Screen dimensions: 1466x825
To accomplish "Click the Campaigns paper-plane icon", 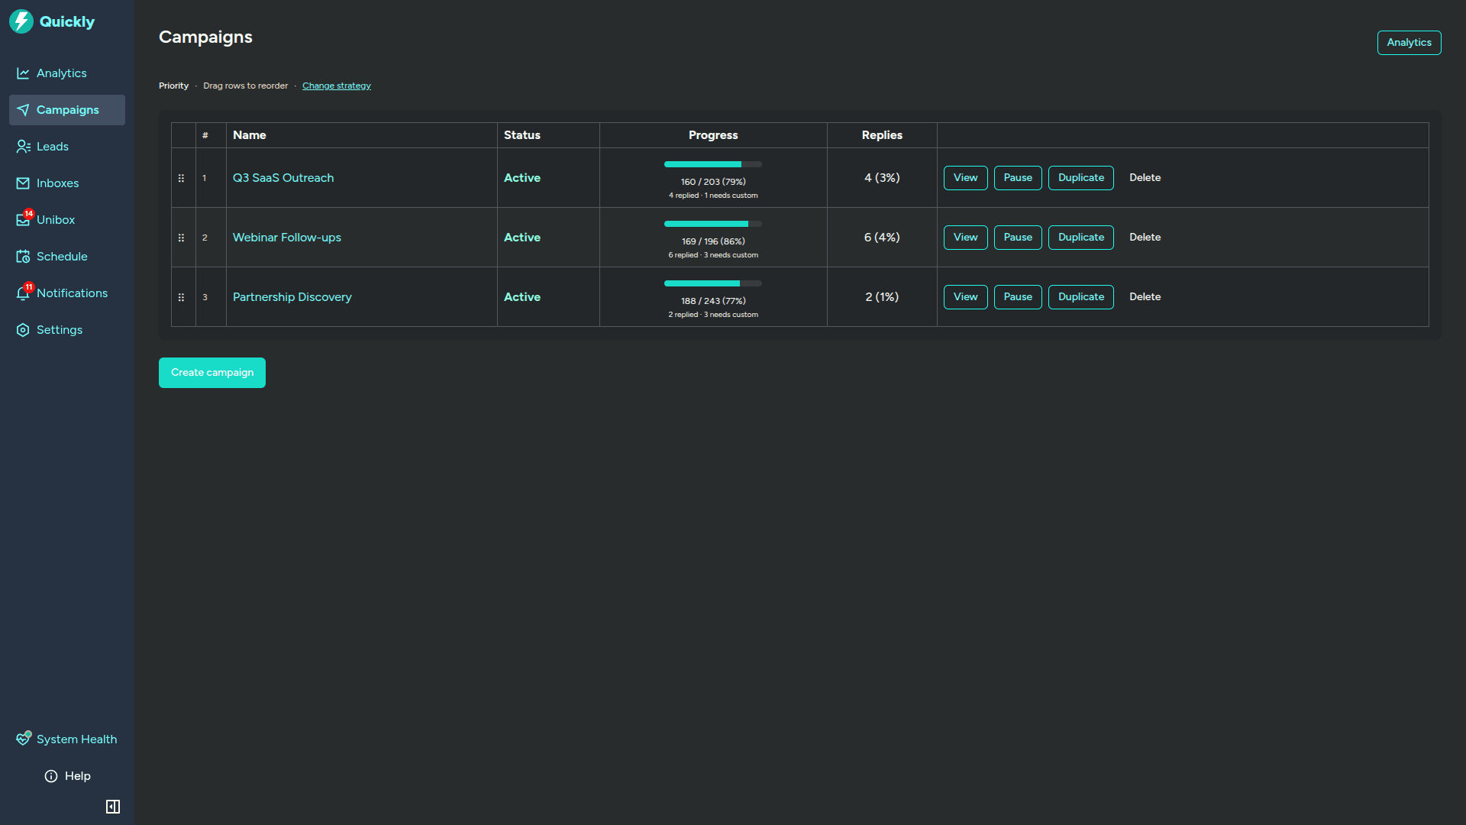I will point(23,110).
